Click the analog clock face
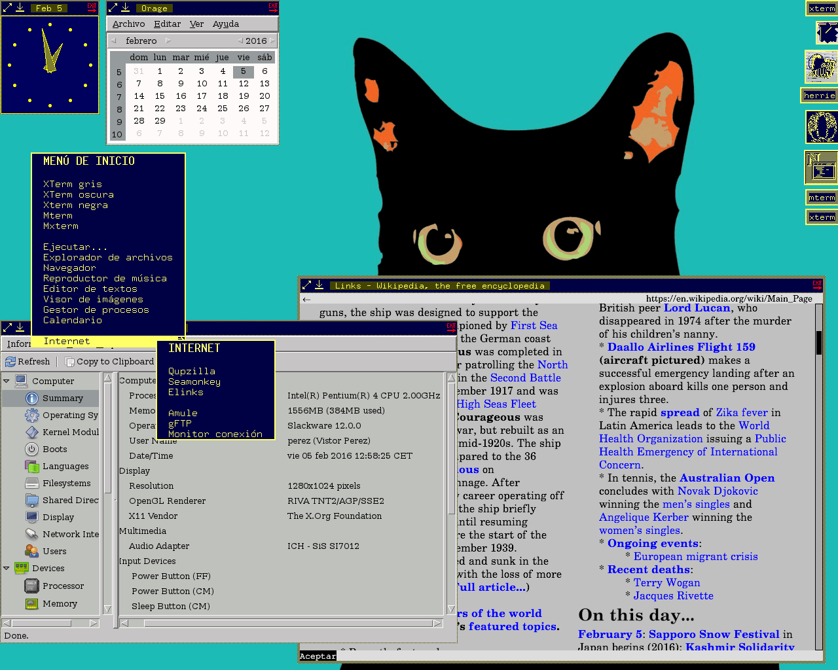838x670 pixels. (50, 65)
